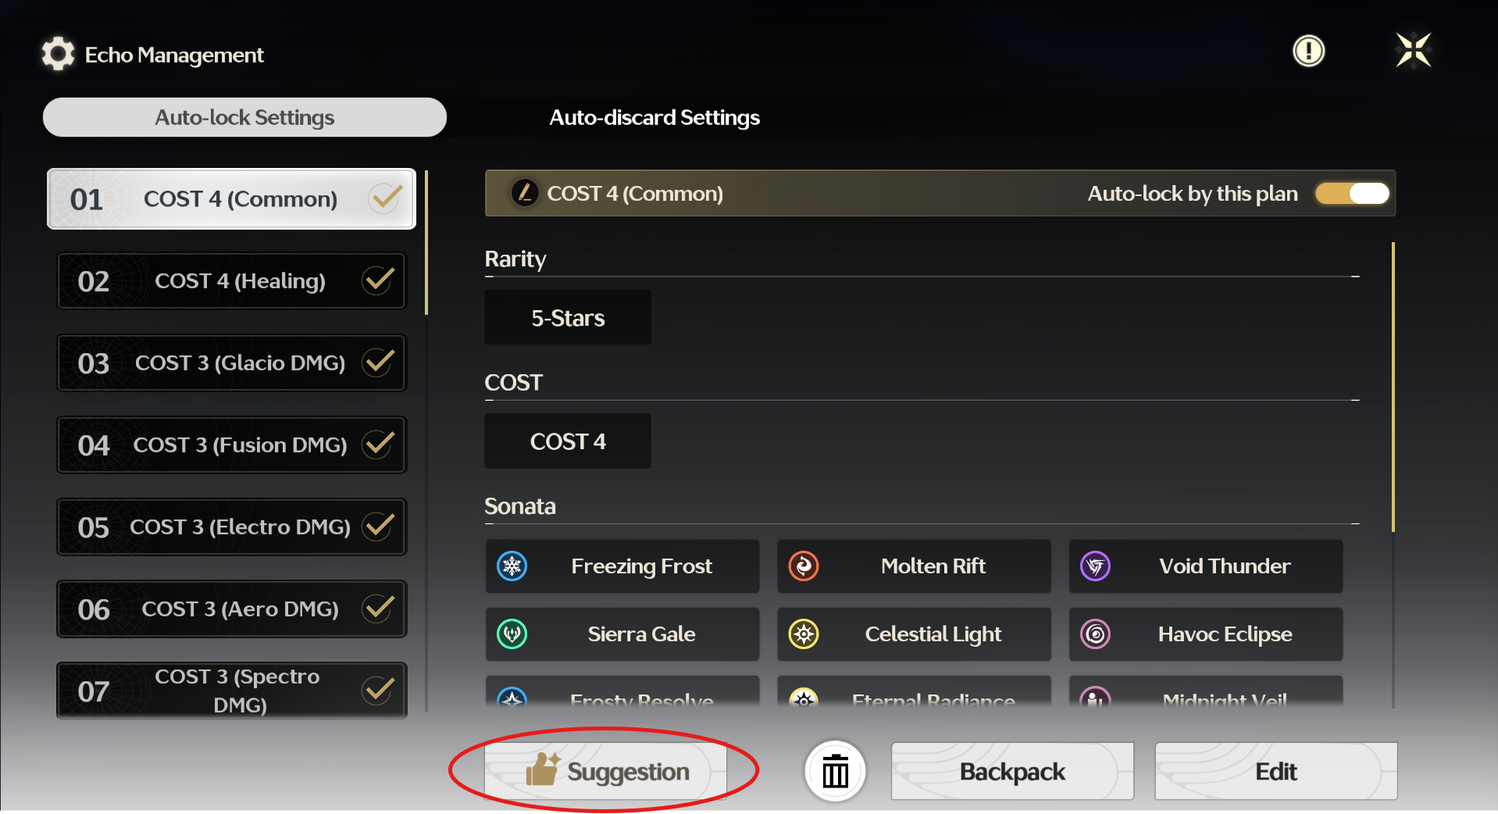The width and height of the screenshot is (1498, 814).
Task: Open the Backpack button
Action: click(1011, 772)
